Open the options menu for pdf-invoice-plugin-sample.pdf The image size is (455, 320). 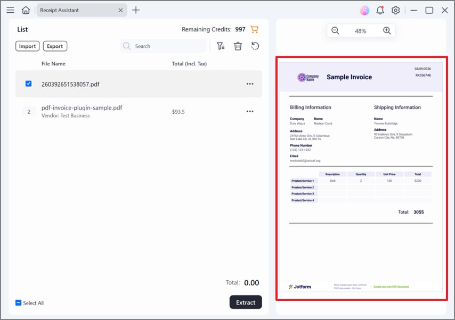click(x=250, y=111)
